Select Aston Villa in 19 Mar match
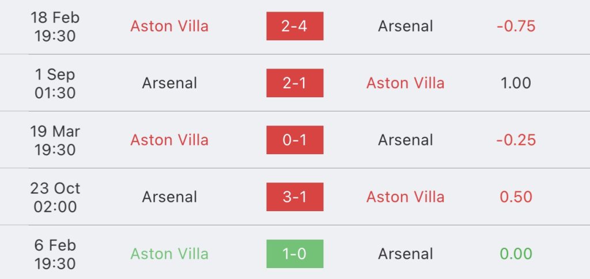 coord(169,140)
